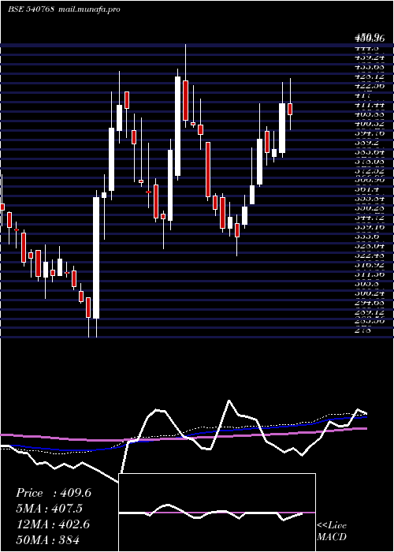Click the 316.92 price axis label
The width and height of the screenshot is (394, 552).
coord(369,264)
